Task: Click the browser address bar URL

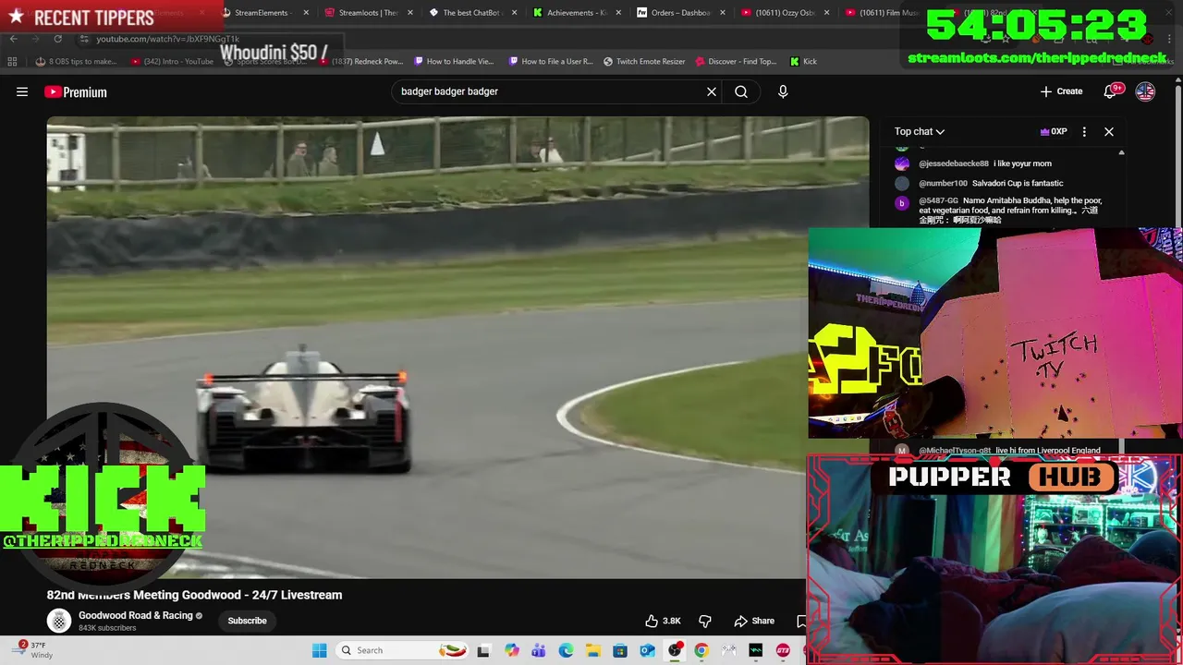Action: tap(168, 39)
